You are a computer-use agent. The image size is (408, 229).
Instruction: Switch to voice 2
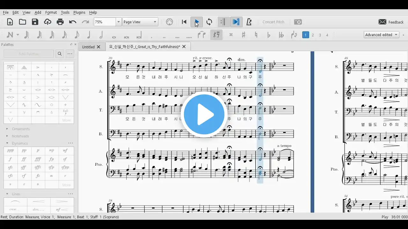coord(313,35)
